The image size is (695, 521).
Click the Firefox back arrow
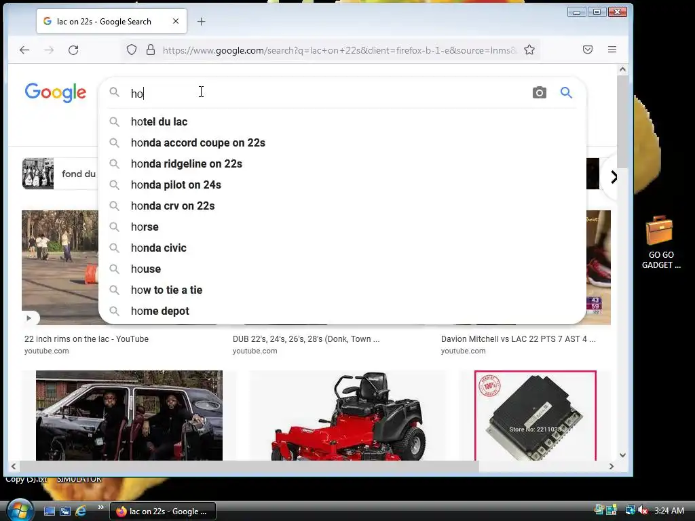pyautogui.click(x=24, y=50)
